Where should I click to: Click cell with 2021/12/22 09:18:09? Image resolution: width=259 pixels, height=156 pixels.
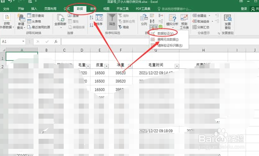(156, 131)
